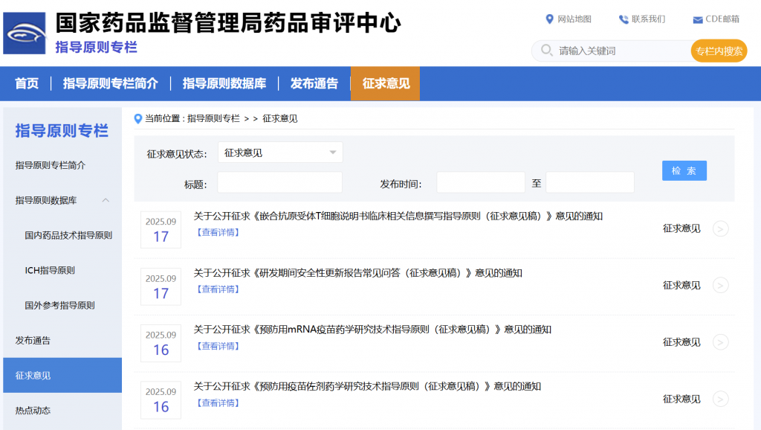Screen dimensions: 761x430
Task: Select 国内药品技术指导原则 in sidebar
Action: [x=68, y=235]
